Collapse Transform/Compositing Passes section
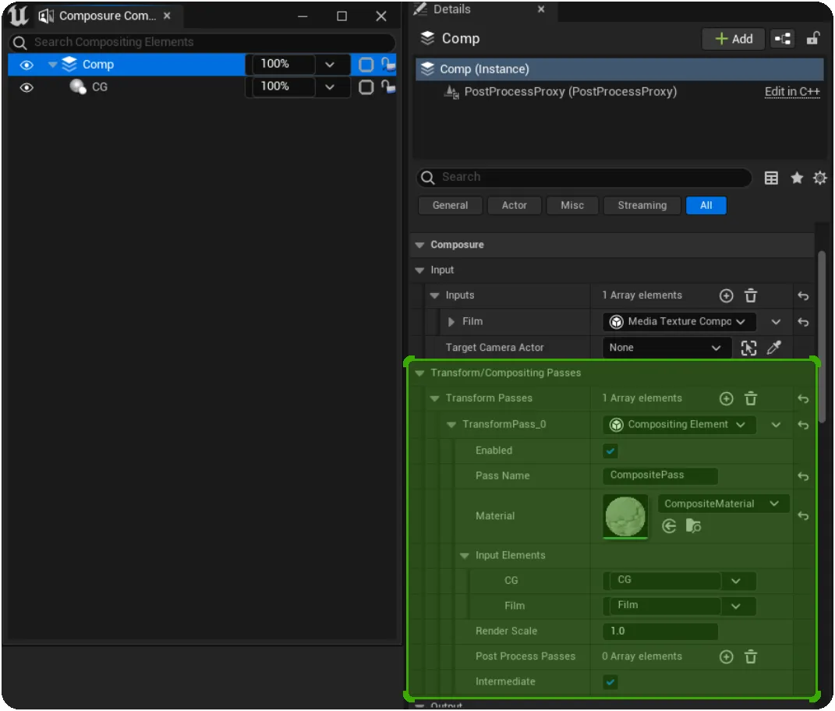This screenshot has width=835, height=711. click(x=419, y=373)
